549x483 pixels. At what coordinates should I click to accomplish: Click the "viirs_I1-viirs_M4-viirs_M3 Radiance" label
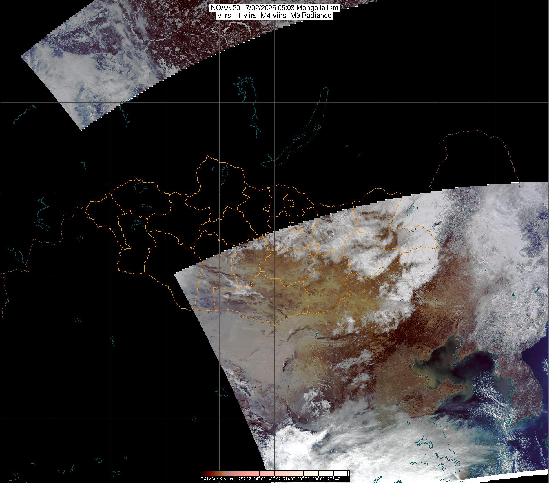274,16
